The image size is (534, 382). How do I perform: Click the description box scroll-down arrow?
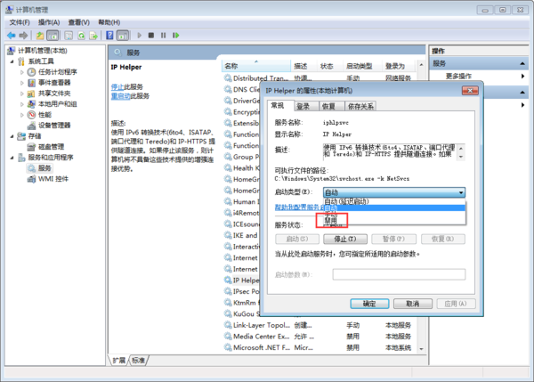pyautogui.click(x=461, y=157)
